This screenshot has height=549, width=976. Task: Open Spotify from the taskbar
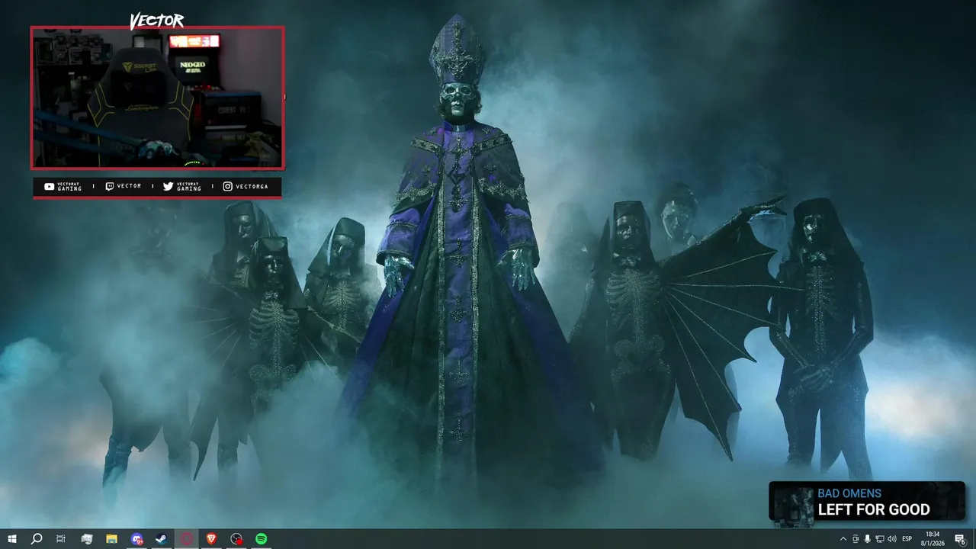click(261, 539)
